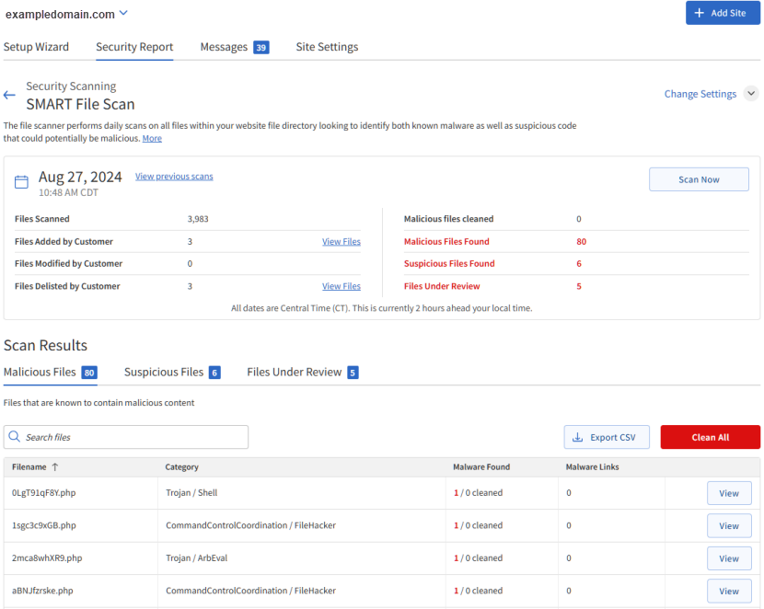The height and width of the screenshot is (609, 764).
Task: Expand the exampledomain.com site dropdown
Action: click(x=123, y=14)
